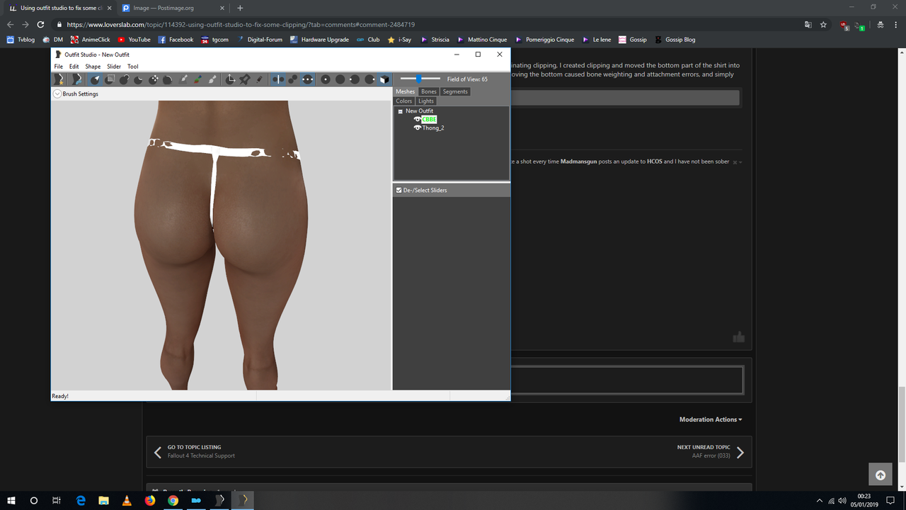Click the fourth dark circle brush icon
The height and width of the screenshot is (510, 906).
369,79
